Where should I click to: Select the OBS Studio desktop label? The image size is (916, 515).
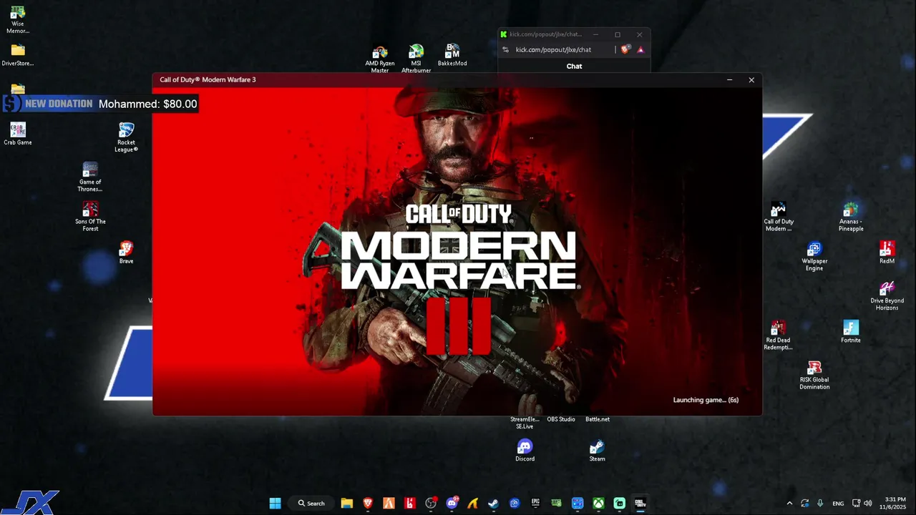coord(561,419)
